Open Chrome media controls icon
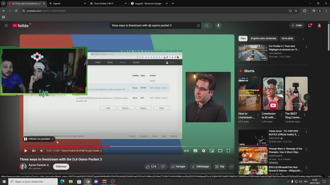Viewport: 330px width, 185px height. 314,11
